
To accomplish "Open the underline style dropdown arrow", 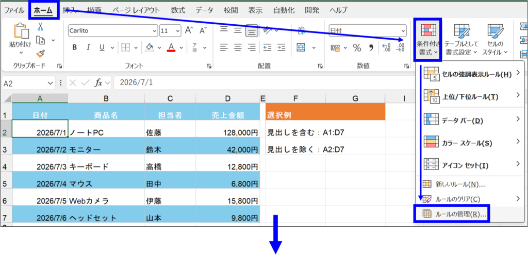I will pyautogui.click(x=112, y=47).
